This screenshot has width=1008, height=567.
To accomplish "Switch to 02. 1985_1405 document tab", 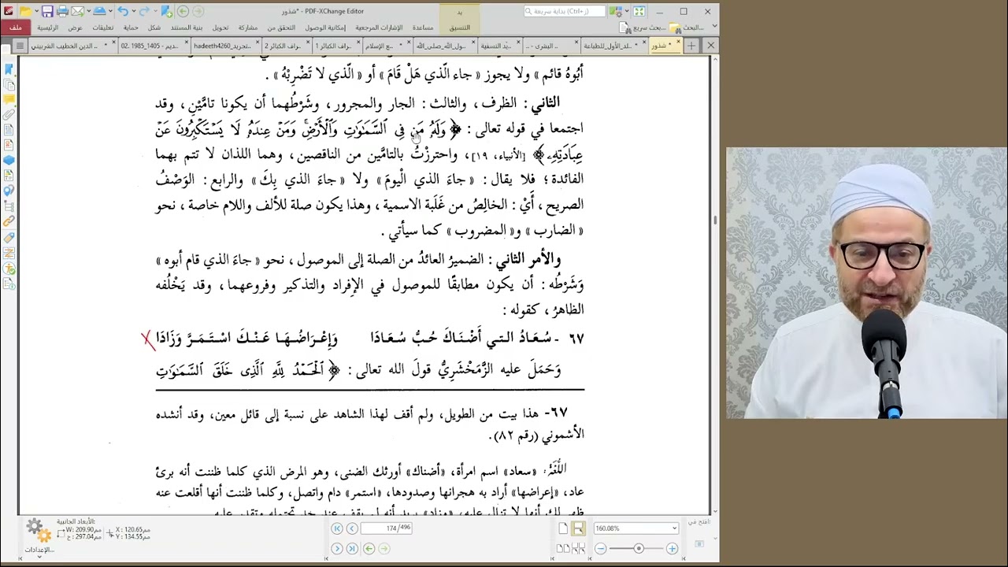I will [148, 46].
